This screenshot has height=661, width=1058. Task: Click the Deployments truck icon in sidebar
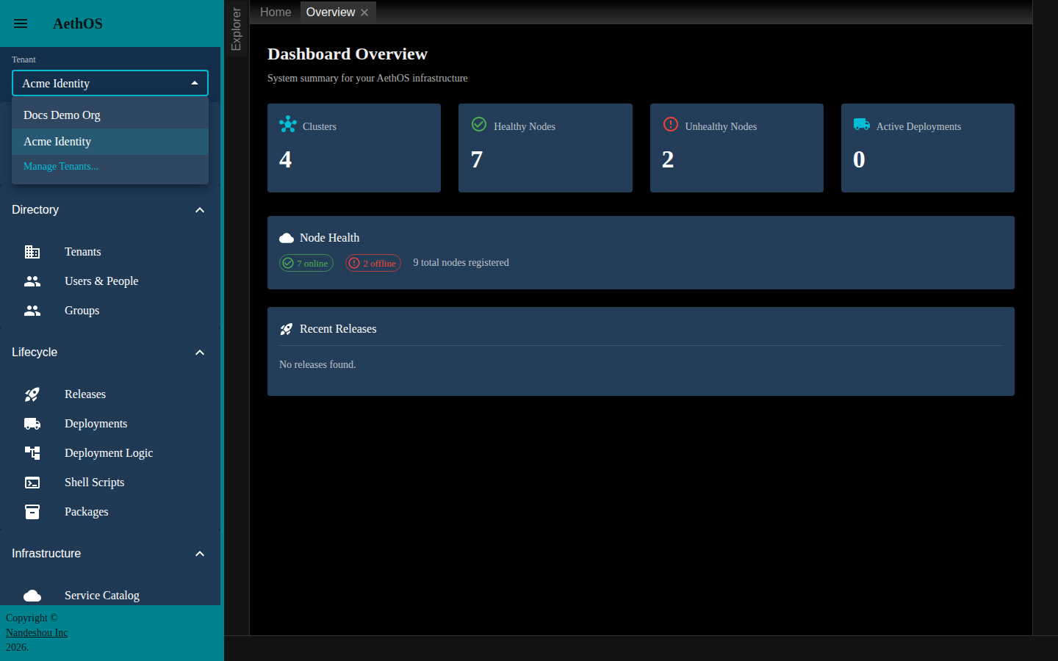pos(32,424)
